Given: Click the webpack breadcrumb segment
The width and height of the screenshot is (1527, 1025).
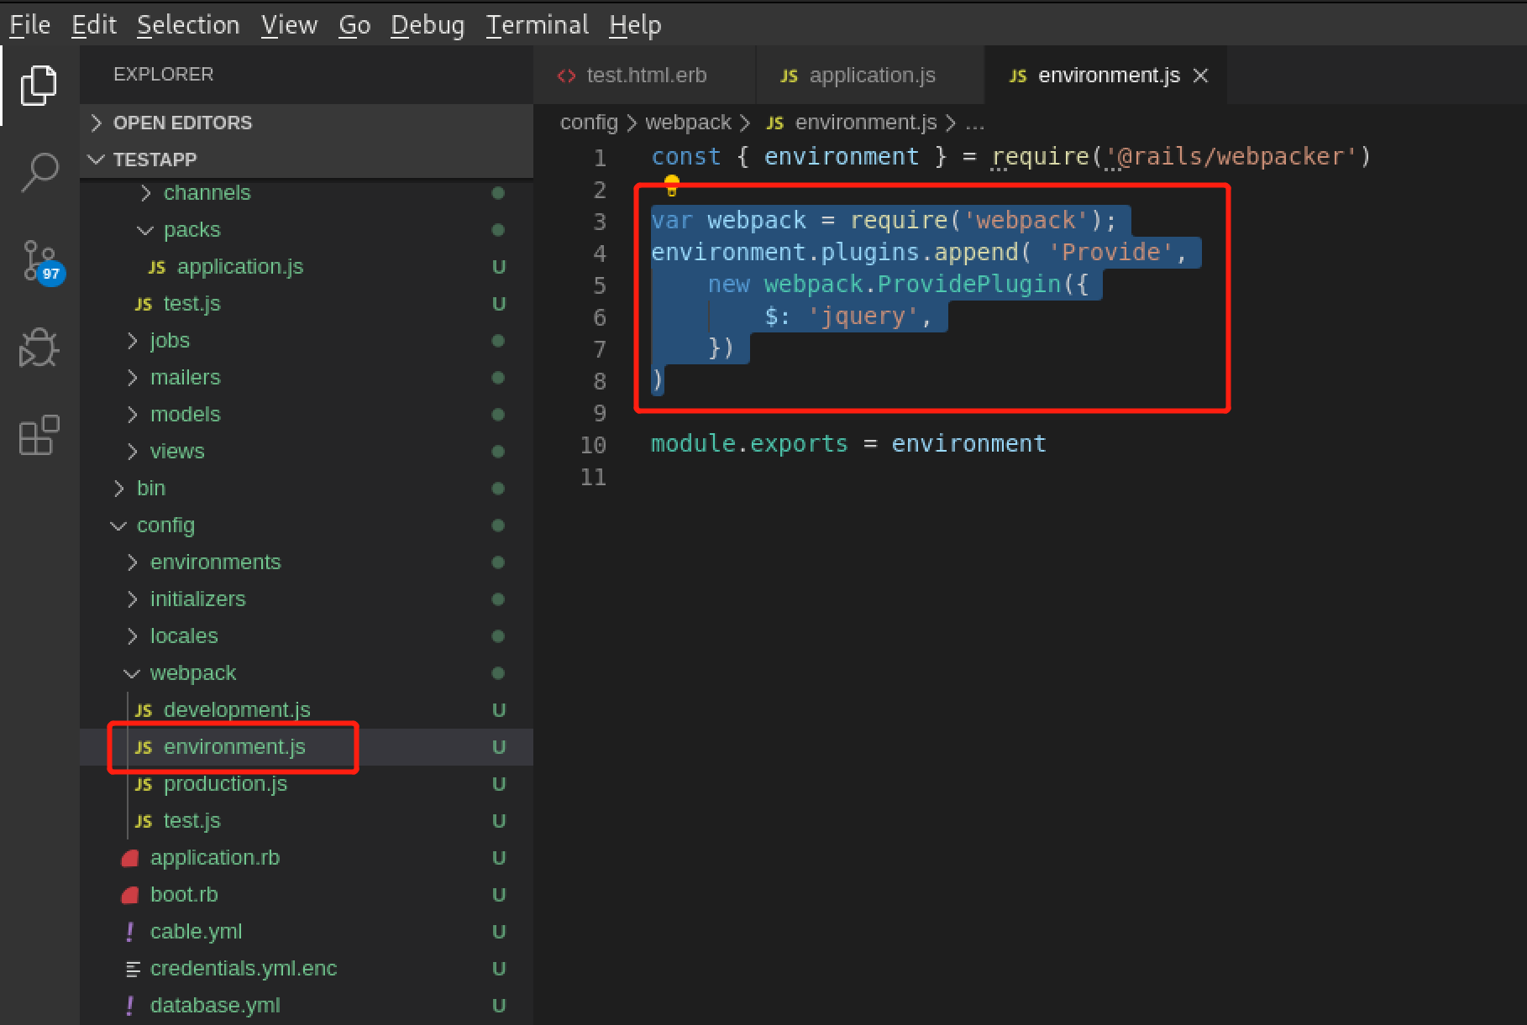Looking at the screenshot, I should (687, 123).
